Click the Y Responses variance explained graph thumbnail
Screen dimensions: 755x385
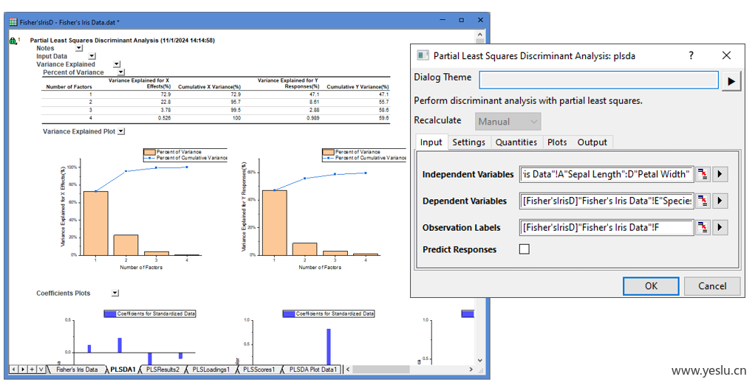[x=323, y=209]
